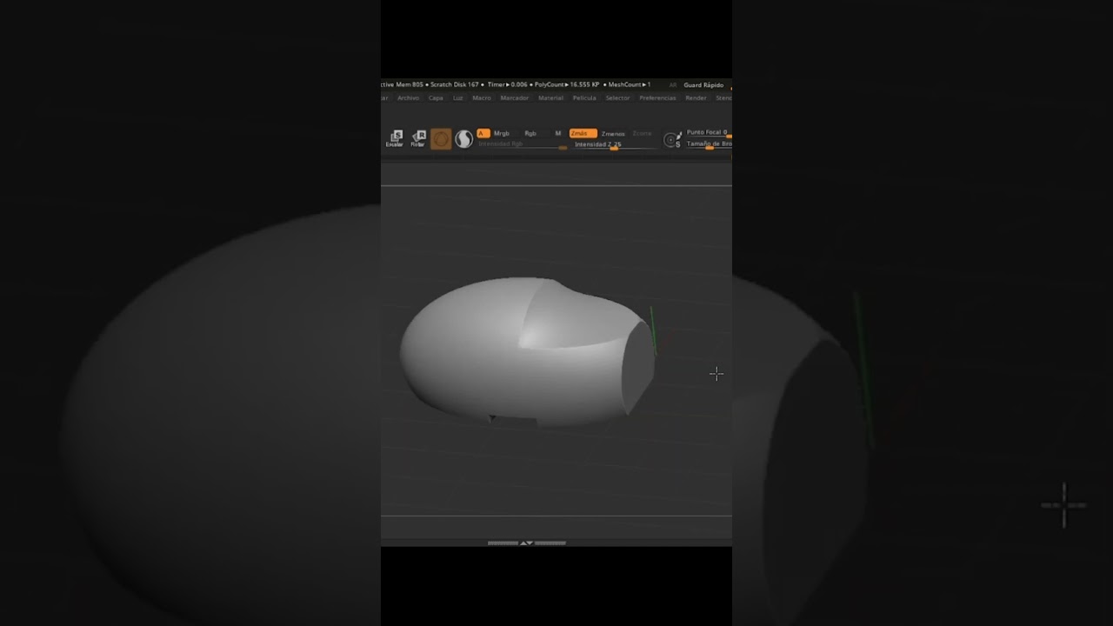
Task: Open the Capa menu
Action: [x=436, y=98]
